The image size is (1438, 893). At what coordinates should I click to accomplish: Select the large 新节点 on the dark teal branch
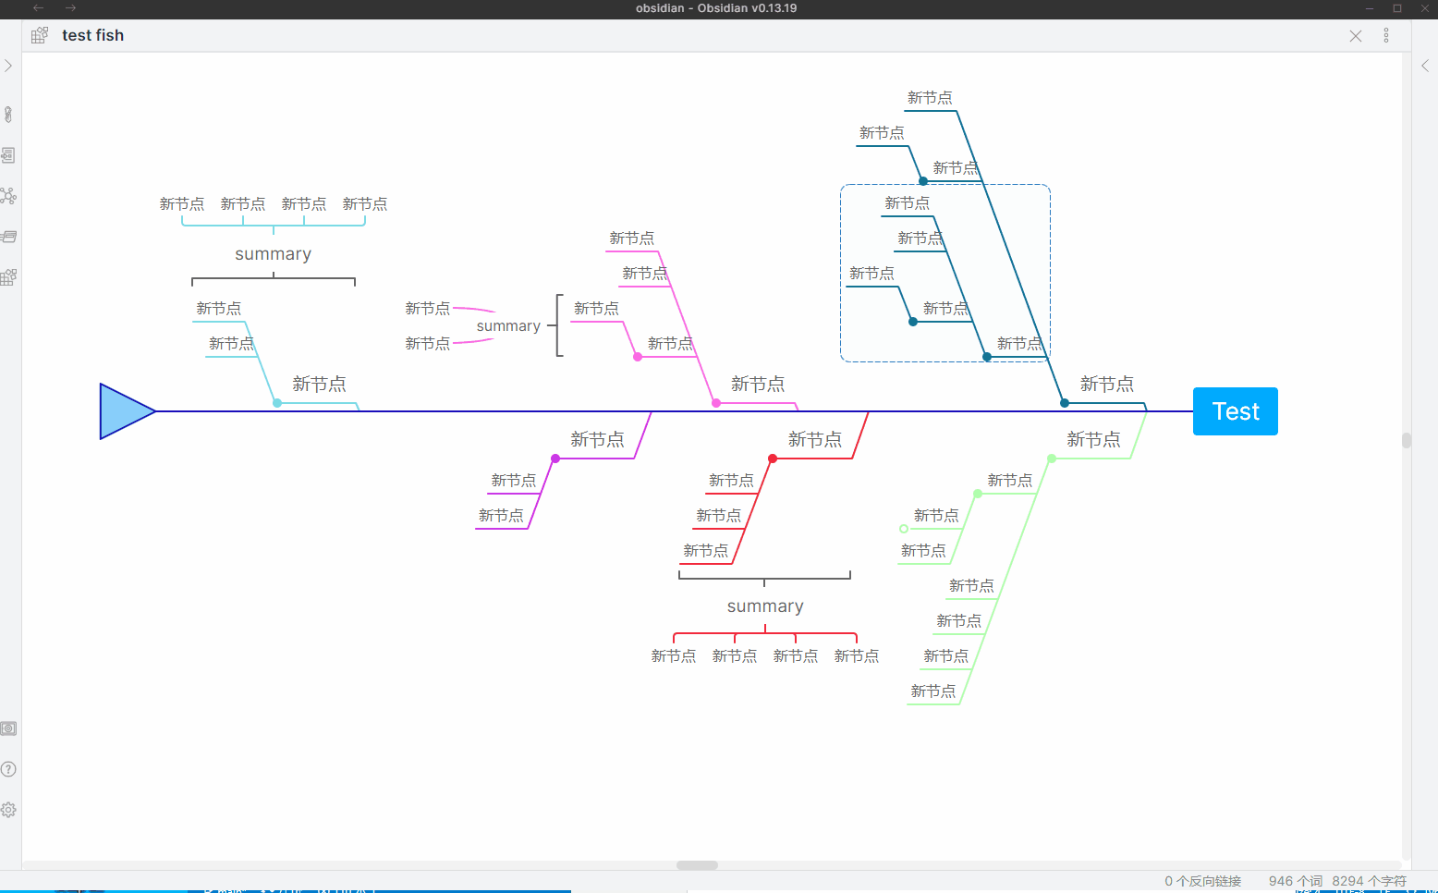(1107, 384)
